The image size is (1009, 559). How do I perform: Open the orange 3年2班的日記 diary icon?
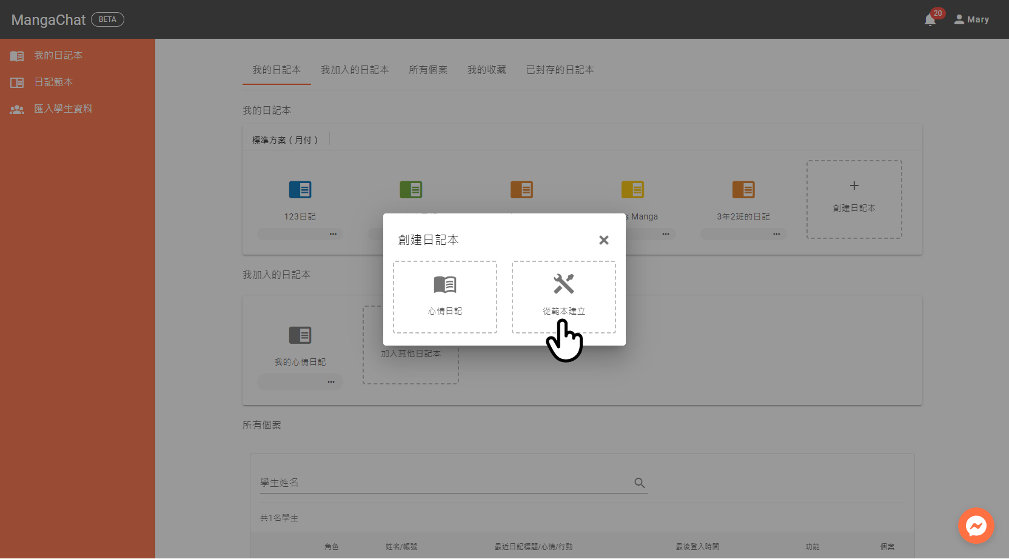coord(743,190)
